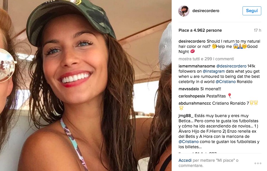Follow the @desirecordero mention in comment
Viewport: 267px width, 171px height.
[x=231, y=66]
